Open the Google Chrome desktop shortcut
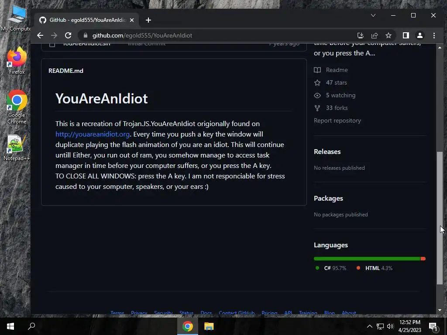This screenshot has width=447, height=335. (x=17, y=107)
